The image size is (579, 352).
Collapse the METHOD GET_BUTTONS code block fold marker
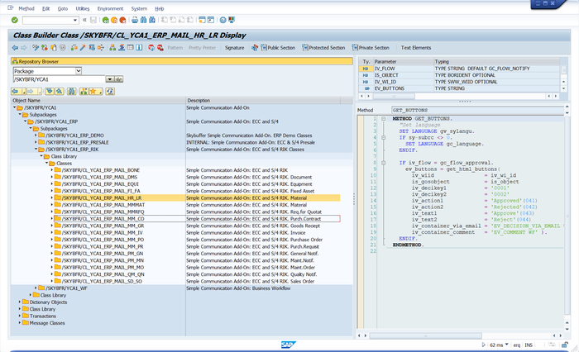tap(383, 119)
